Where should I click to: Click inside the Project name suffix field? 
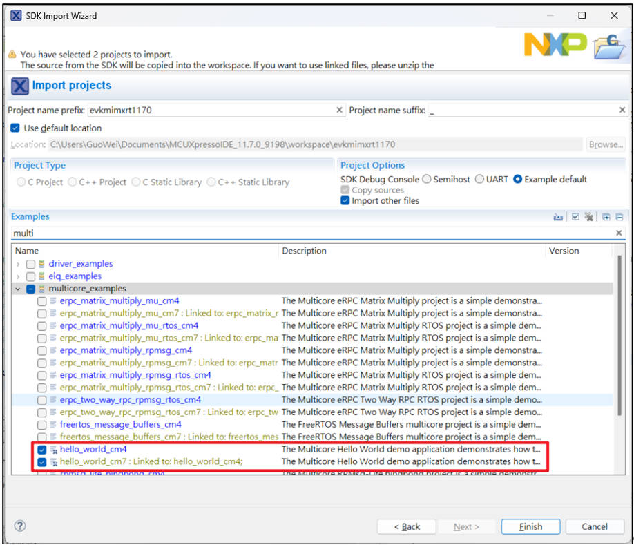pos(521,111)
